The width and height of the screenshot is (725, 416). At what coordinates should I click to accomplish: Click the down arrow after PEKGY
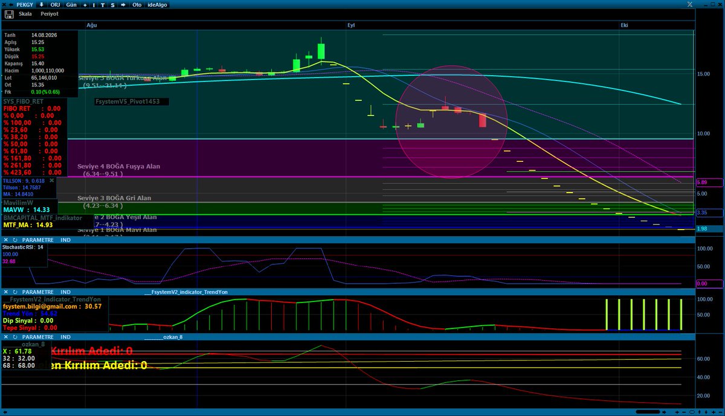[x=41, y=4]
